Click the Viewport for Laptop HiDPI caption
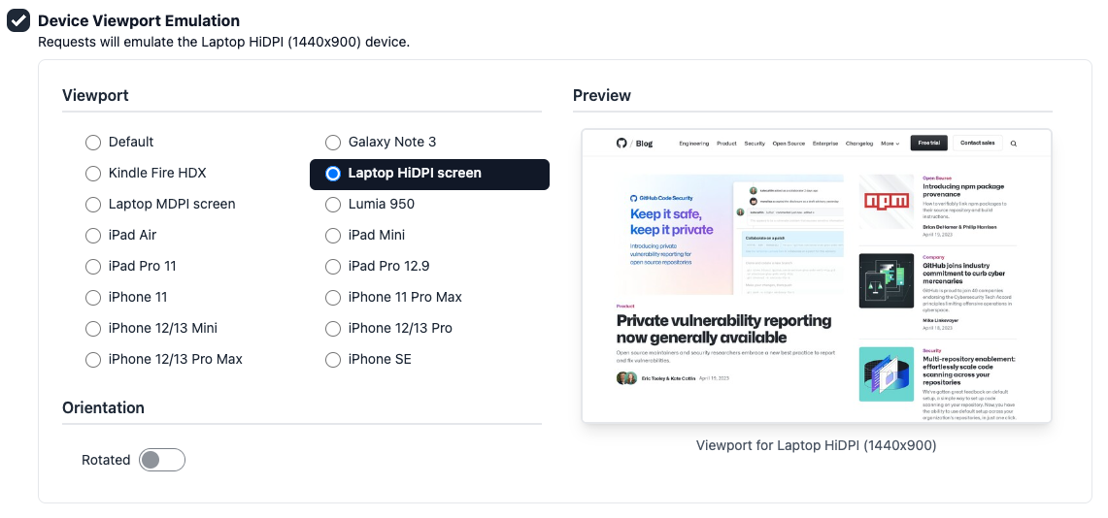Screen dimensions: 1108x518 (x=816, y=445)
